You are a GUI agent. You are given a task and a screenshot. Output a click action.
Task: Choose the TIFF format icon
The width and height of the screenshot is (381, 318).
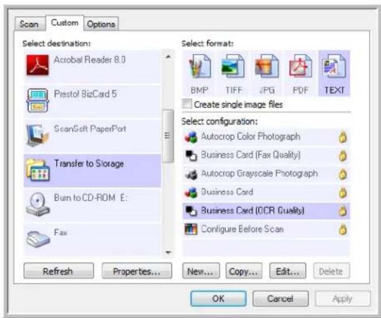click(233, 66)
